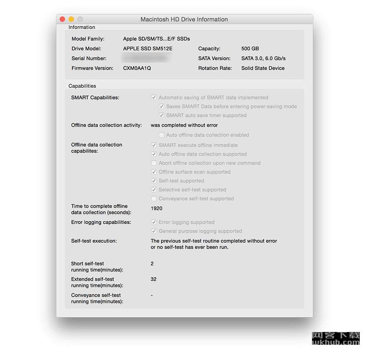Image resolution: width=370 pixels, height=353 pixels.
Task: Click the Firmware Version label
Action: click(x=92, y=68)
